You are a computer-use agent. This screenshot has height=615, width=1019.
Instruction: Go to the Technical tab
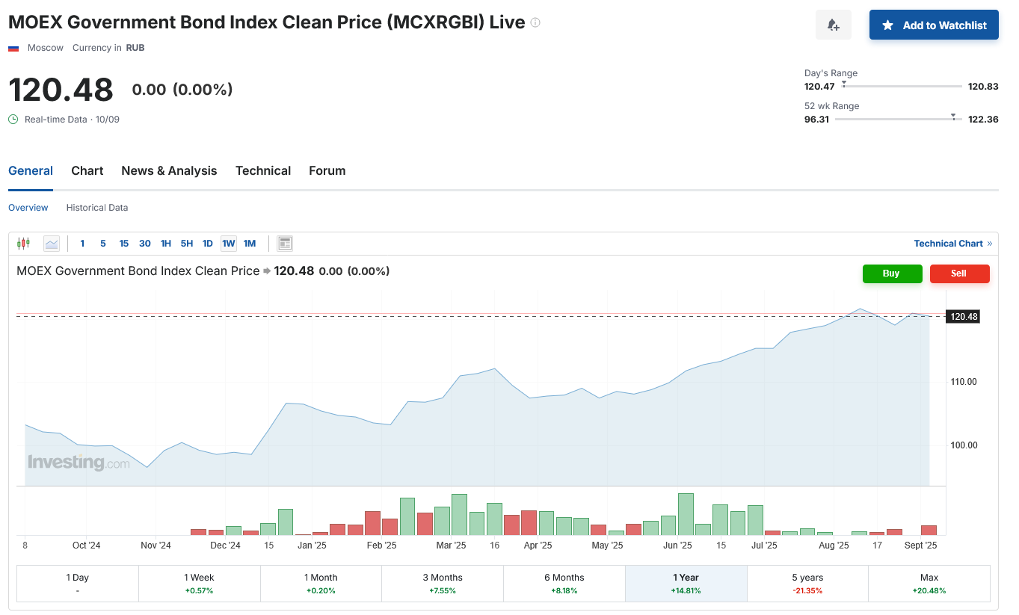tap(263, 170)
